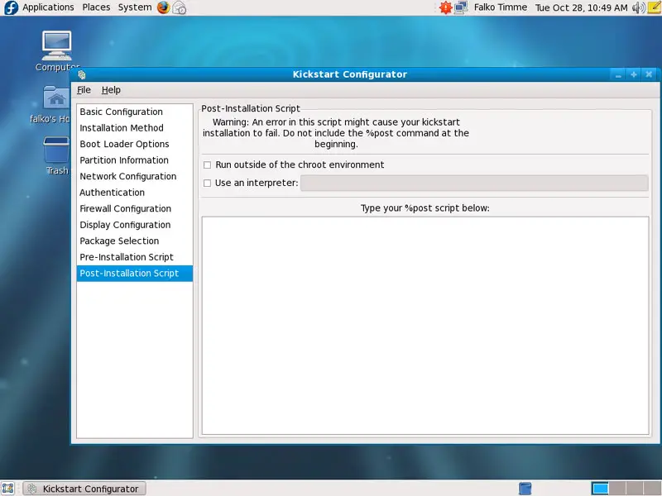
Task: Maximize the Kickstart Configurator window
Action: pyautogui.click(x=634, y=74)
